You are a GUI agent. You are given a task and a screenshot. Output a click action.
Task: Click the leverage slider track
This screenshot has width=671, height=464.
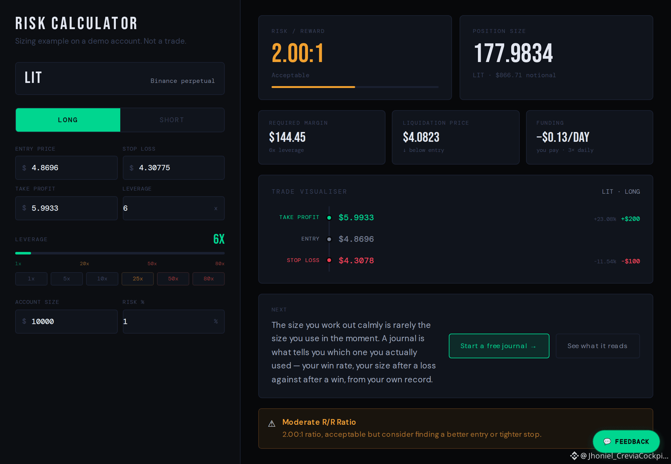tap(120, 253)
